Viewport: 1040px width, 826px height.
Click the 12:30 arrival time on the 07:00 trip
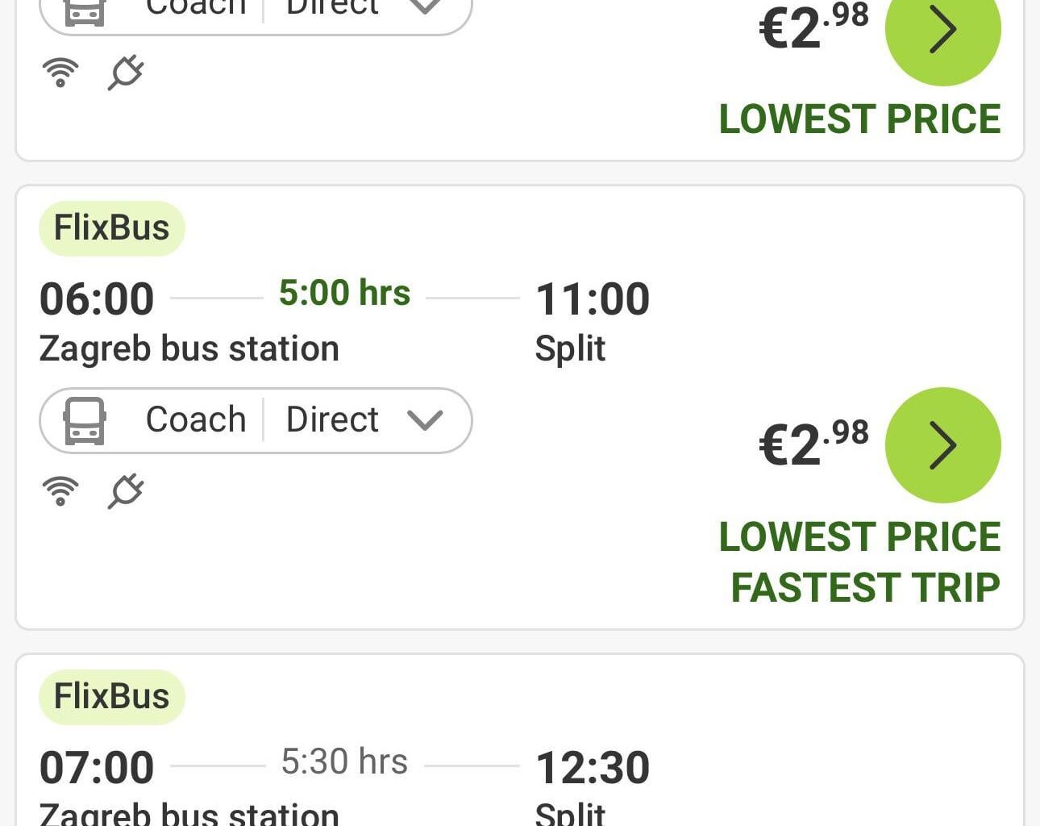(593, 766)
